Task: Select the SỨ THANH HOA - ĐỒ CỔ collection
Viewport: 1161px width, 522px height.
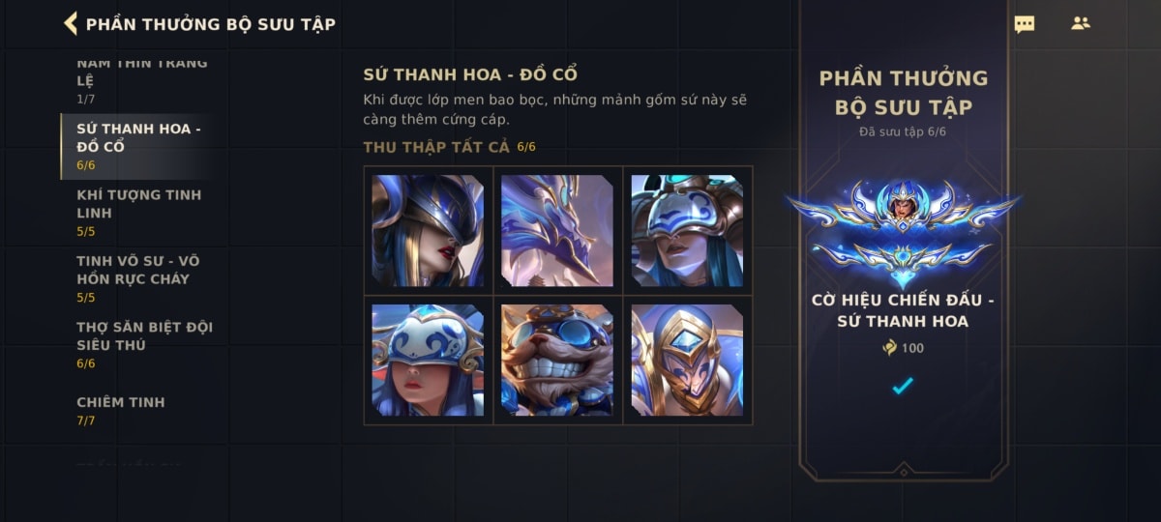Action: 138,146
